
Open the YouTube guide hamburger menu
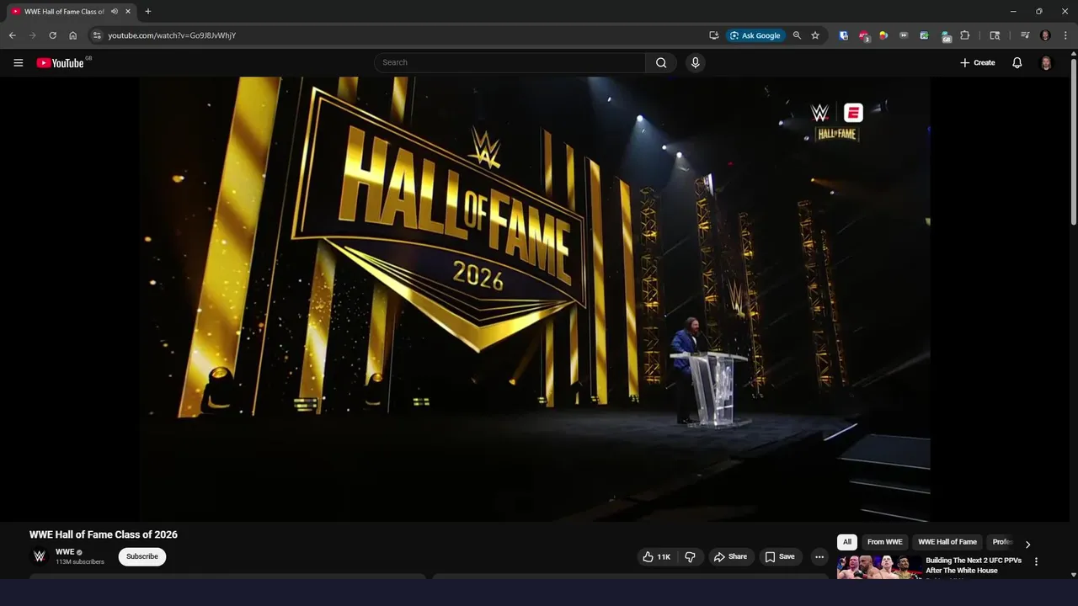[18, 62]
